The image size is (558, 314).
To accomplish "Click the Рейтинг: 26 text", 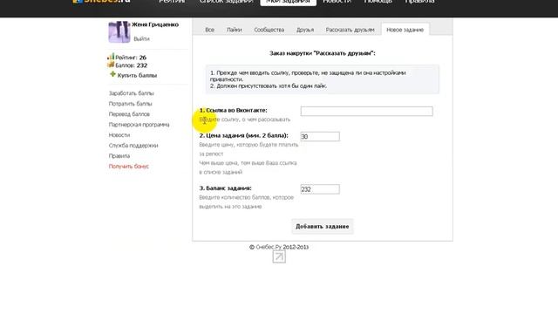I will (x=131, y=58).
